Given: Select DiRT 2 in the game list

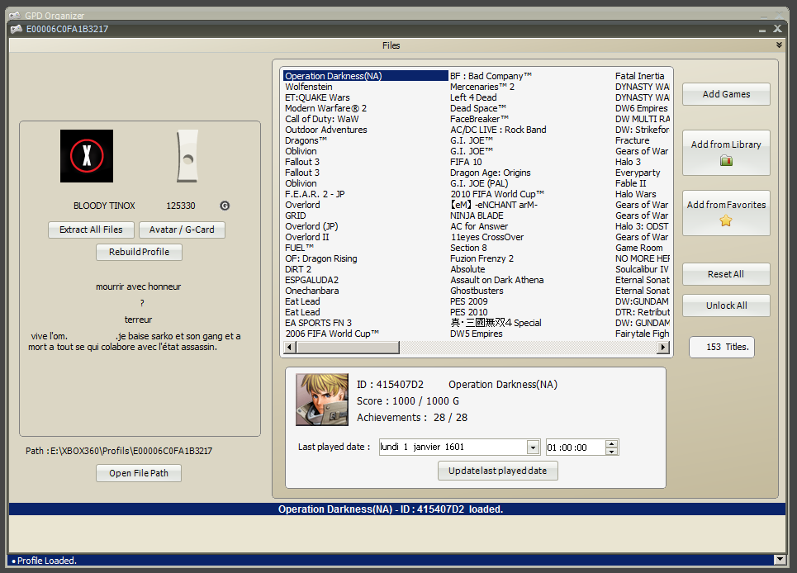Looking at the screenshot, I should pyautogui.click(x=298, y=269).
